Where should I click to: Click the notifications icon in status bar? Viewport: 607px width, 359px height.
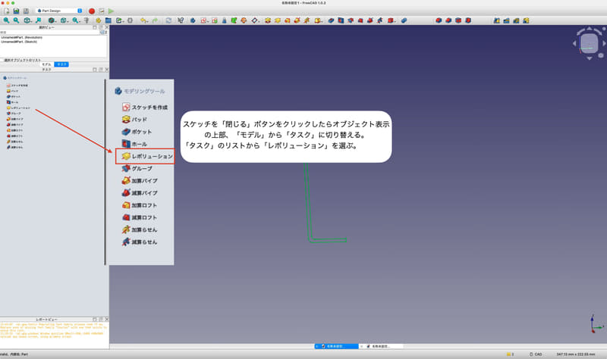pos(510,354)
